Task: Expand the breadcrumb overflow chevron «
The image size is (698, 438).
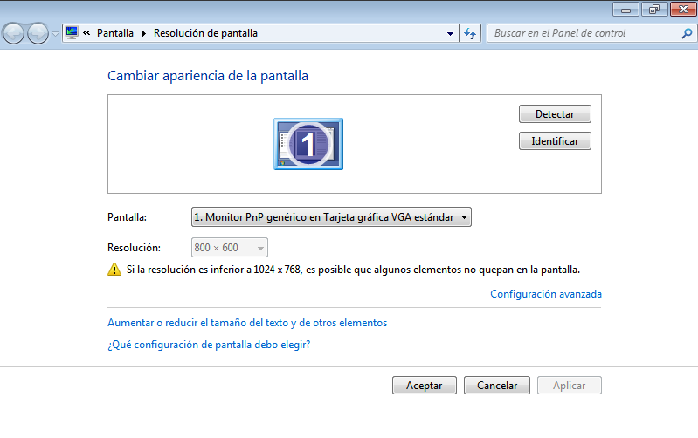Action: point(86,33)
